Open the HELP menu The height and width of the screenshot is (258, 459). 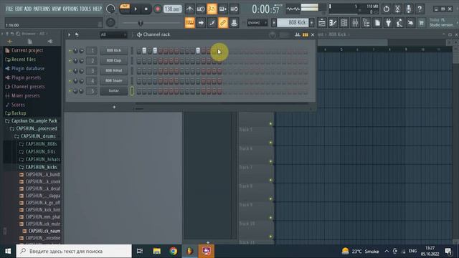98,9
